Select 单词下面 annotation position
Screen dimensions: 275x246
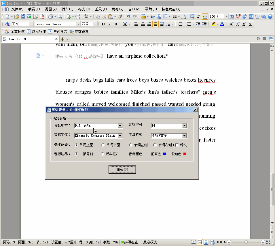(x=103, y=145)
